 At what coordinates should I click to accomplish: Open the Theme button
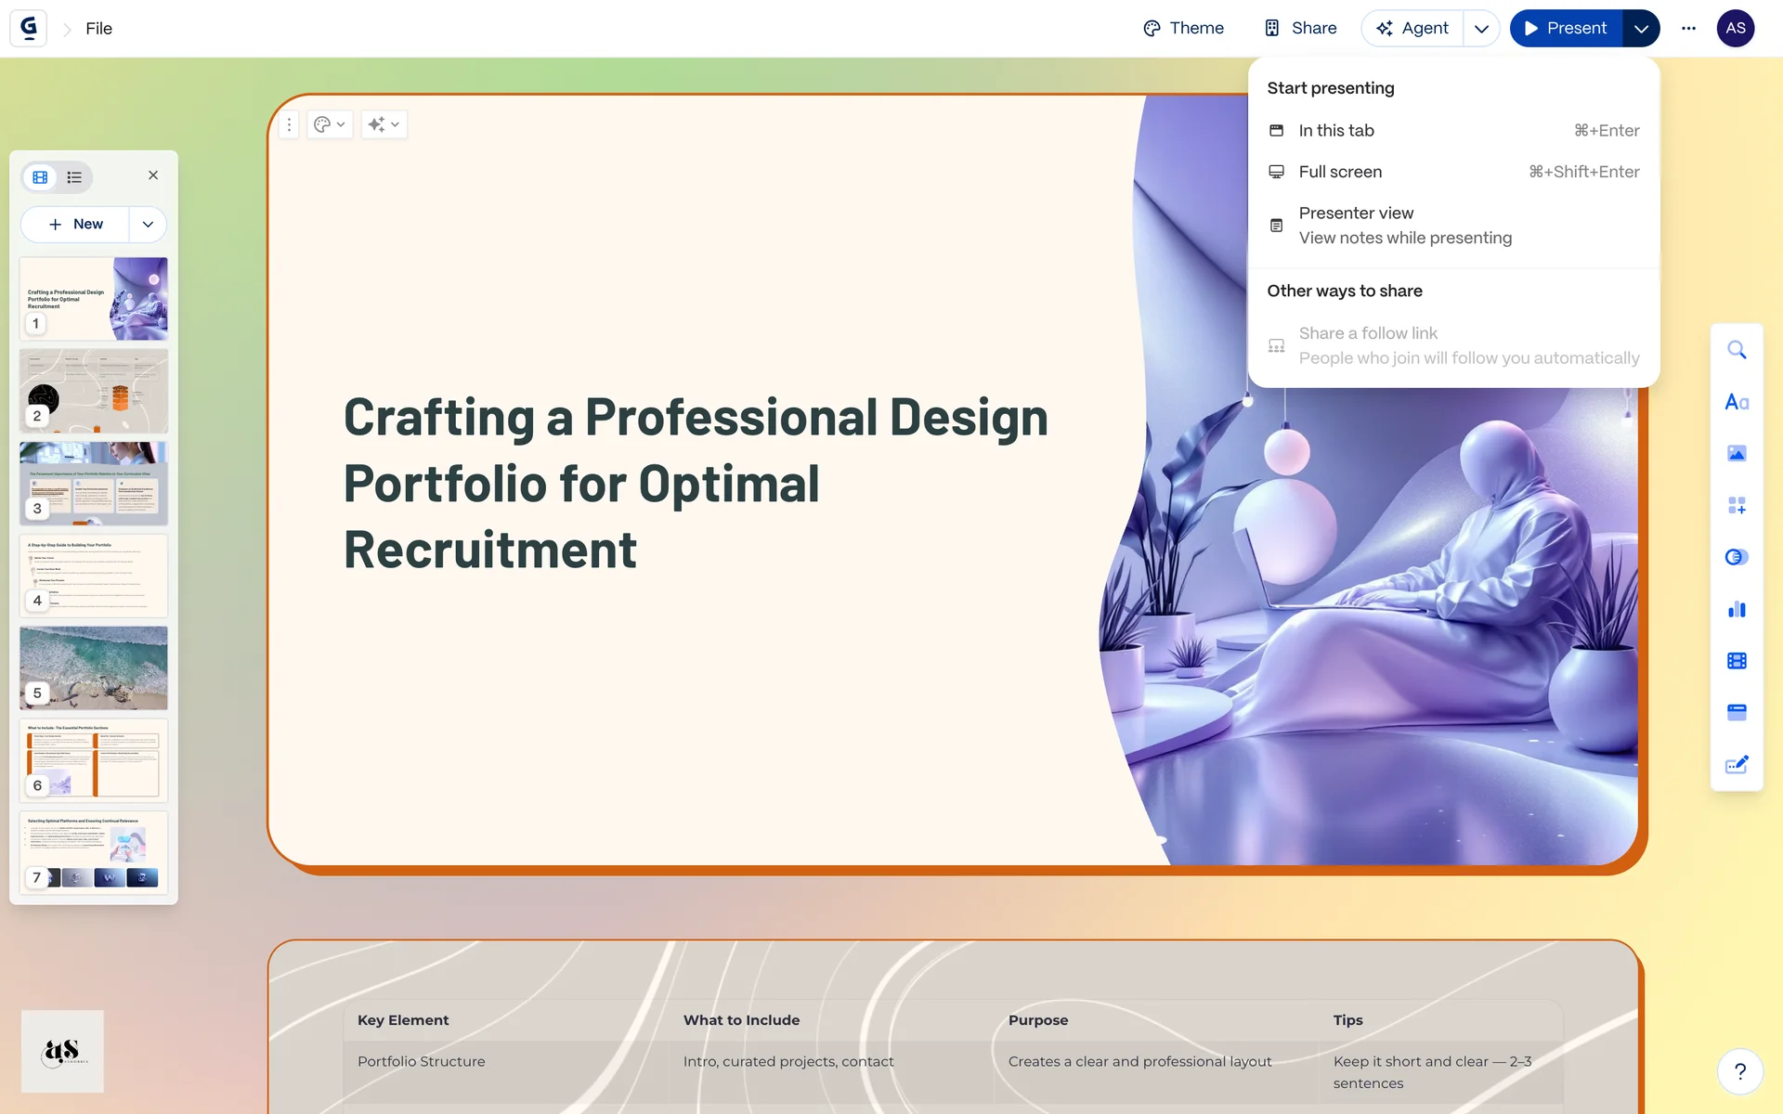pos(1183,28)
